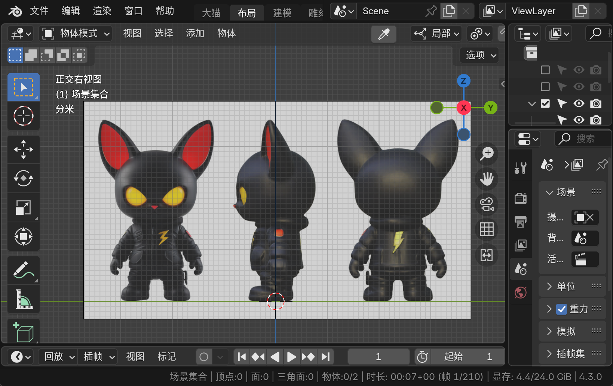Click the current frame number field

378,357
